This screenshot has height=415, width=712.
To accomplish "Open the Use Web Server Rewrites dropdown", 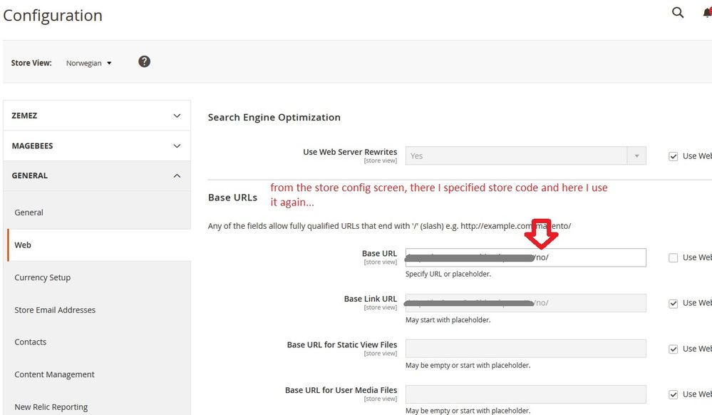I will [x=525, y=156].
